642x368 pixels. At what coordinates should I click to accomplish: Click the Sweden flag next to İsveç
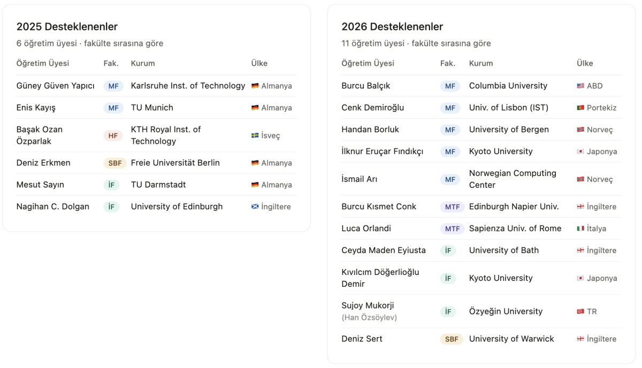pyautogui.click(x=255, y=135)
